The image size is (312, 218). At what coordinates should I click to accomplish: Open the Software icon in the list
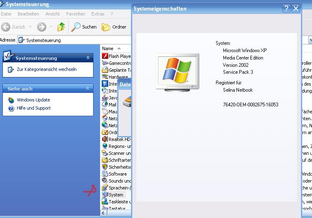105,174
